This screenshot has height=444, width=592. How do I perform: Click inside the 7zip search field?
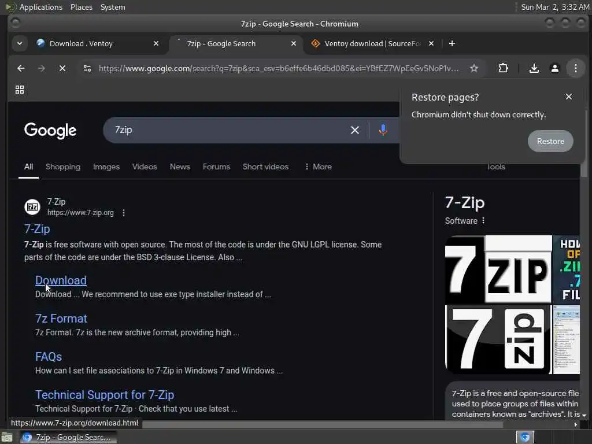[230, 130]
